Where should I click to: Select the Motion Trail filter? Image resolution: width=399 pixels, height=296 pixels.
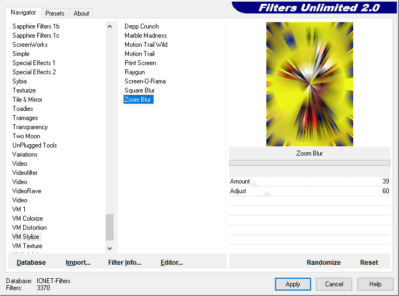click(x=140, y=54)
